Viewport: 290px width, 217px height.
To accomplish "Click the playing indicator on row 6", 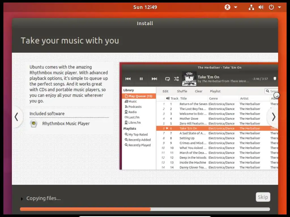I will [x=167, y=128].
